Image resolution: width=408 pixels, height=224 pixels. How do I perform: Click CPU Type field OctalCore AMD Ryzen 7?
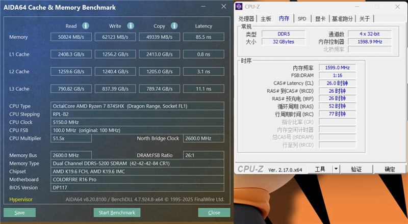tap(137, 106)
